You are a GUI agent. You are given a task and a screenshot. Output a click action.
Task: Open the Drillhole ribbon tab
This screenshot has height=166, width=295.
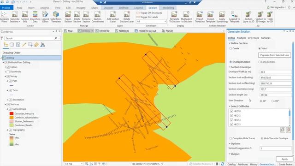pos(124,8)
